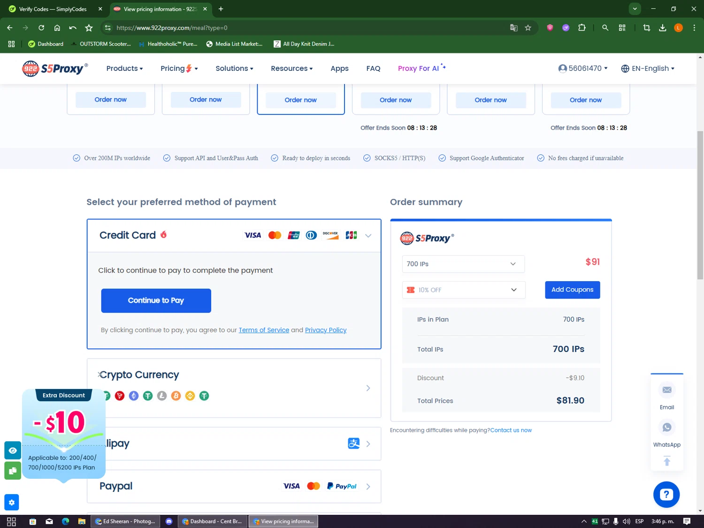Click the browser search magnifier icon
704x528 pixels.
coord(605,28)
